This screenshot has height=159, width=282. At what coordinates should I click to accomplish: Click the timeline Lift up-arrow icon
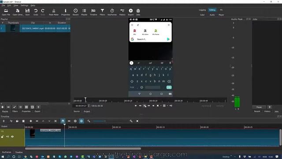(x=43, y=121)
